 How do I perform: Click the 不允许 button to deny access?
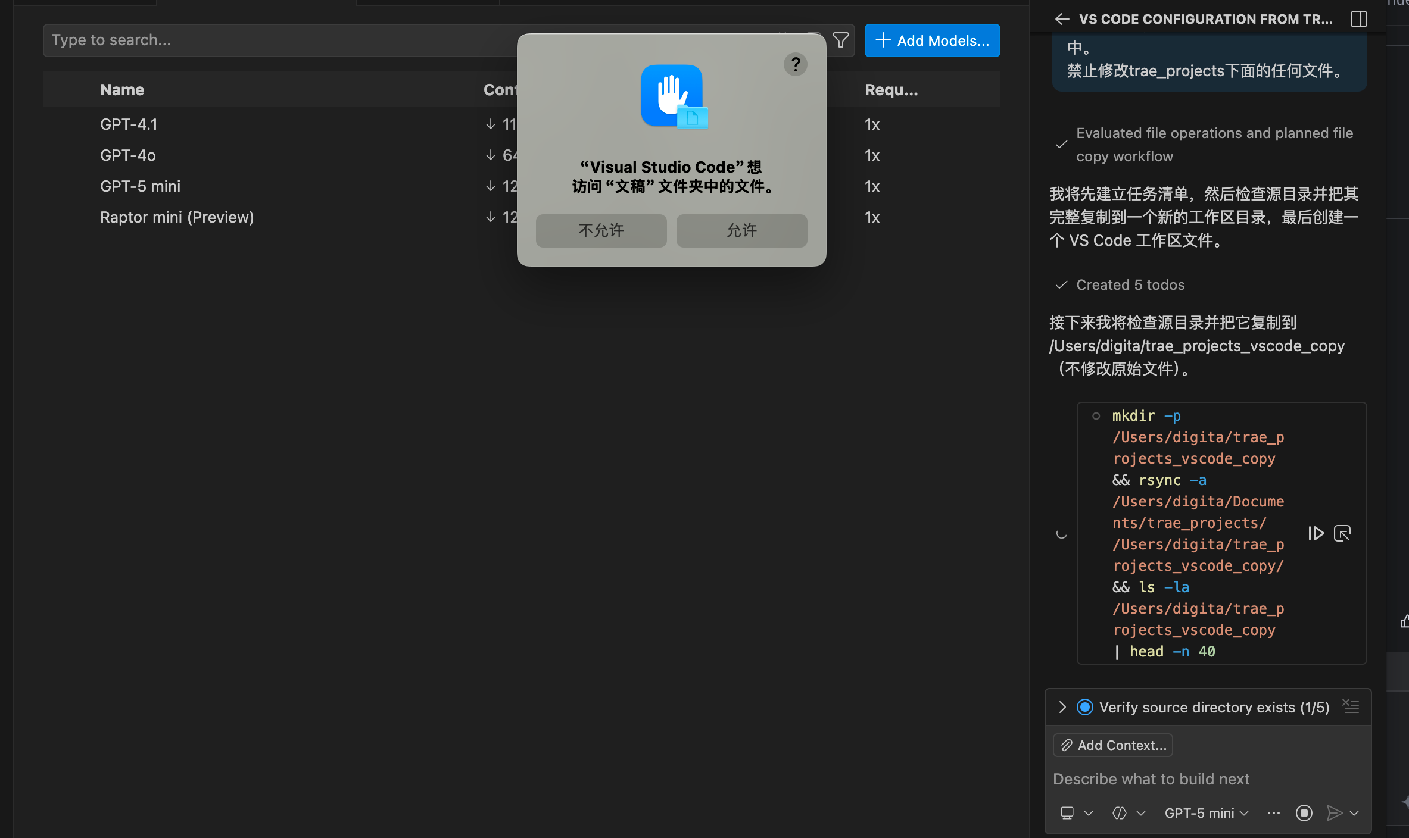601,230
